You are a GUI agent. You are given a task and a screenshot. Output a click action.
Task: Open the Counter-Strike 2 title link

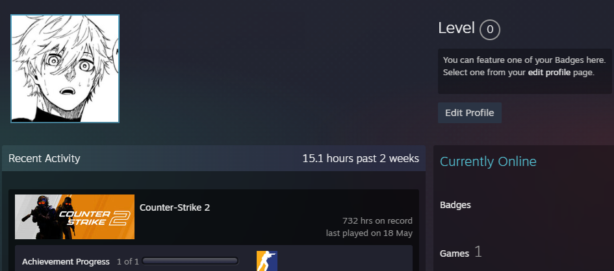pos(175,207)
